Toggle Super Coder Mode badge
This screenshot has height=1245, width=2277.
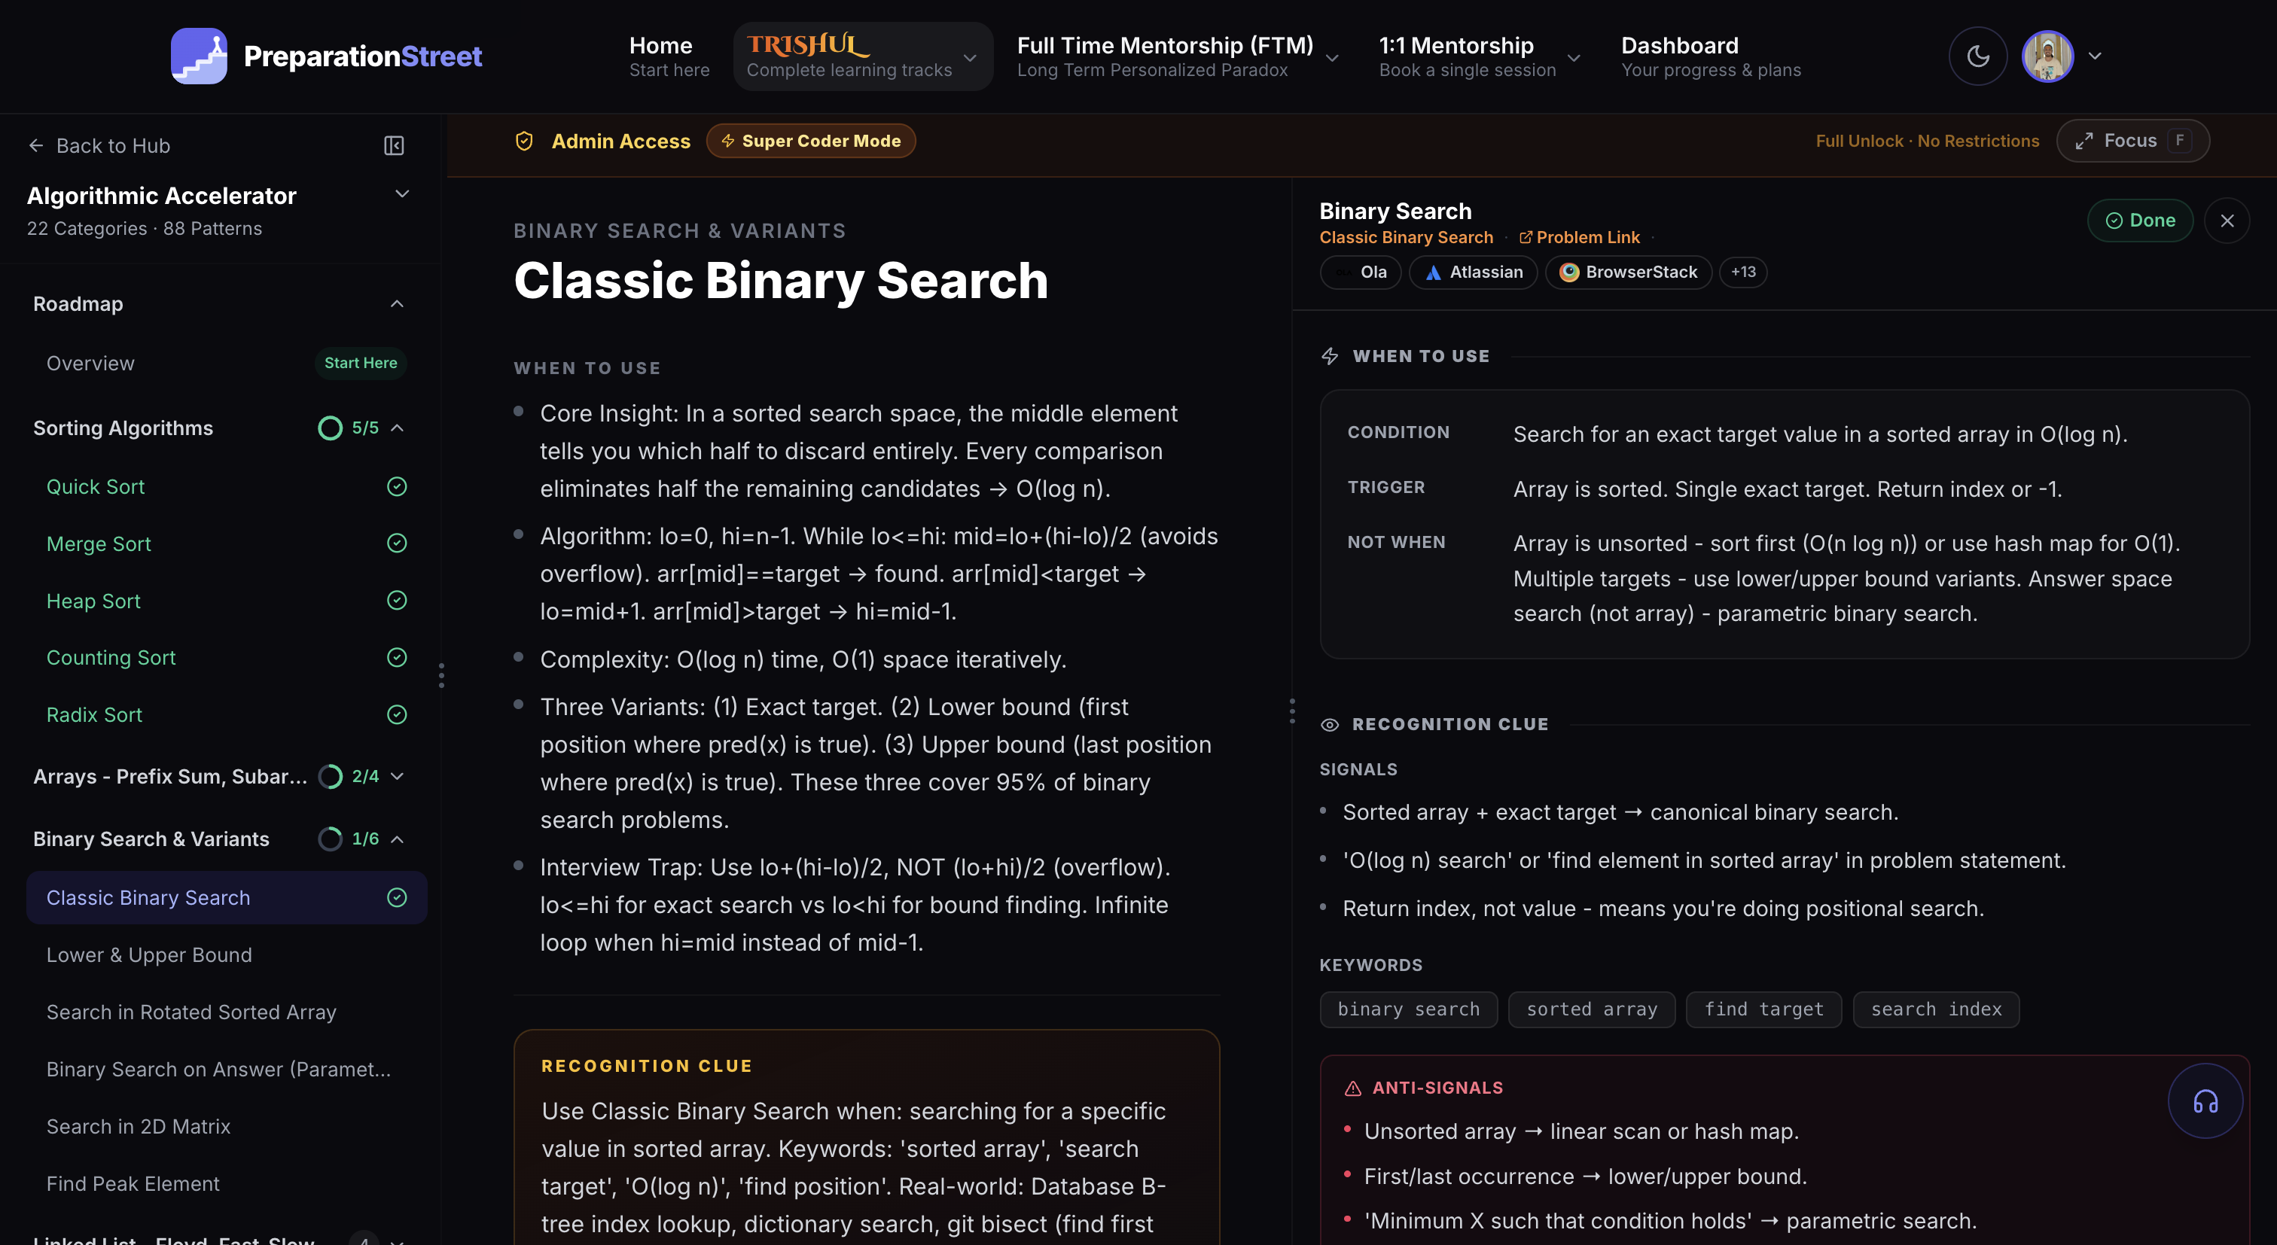point(810,141)
